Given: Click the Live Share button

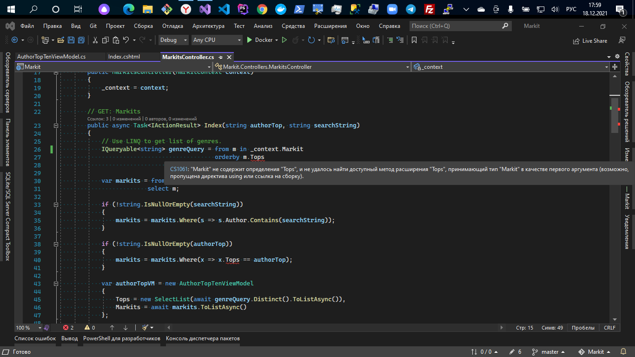Looking at the screenshot, I should 590,40.
